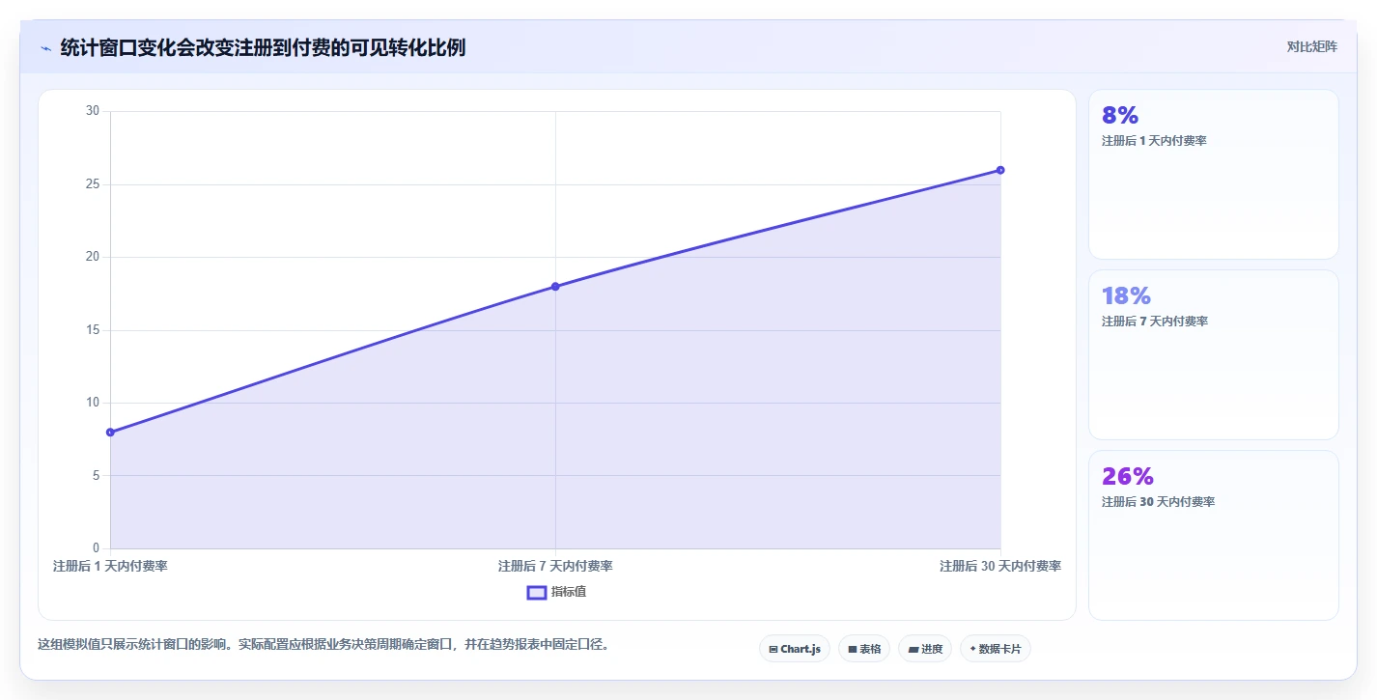Click the title 统计窗口变化会改变注册到付费的可见转化比例
The height and width of the screenshot is (700, 1377).
coord(263,48)
